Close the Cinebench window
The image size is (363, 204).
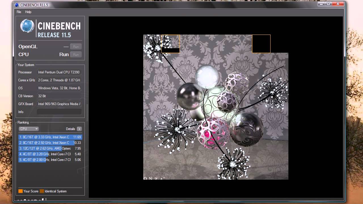338,4
